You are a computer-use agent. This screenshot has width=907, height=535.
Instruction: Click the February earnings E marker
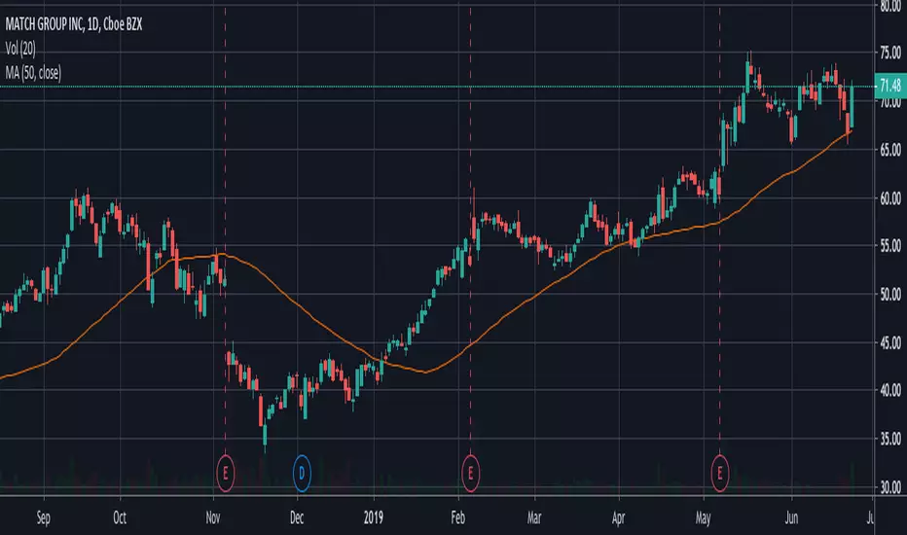tap(470, 474)
